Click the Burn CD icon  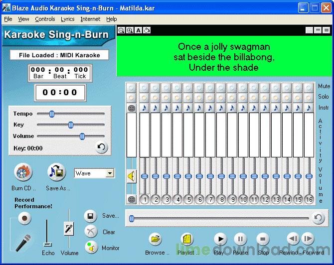23,173
